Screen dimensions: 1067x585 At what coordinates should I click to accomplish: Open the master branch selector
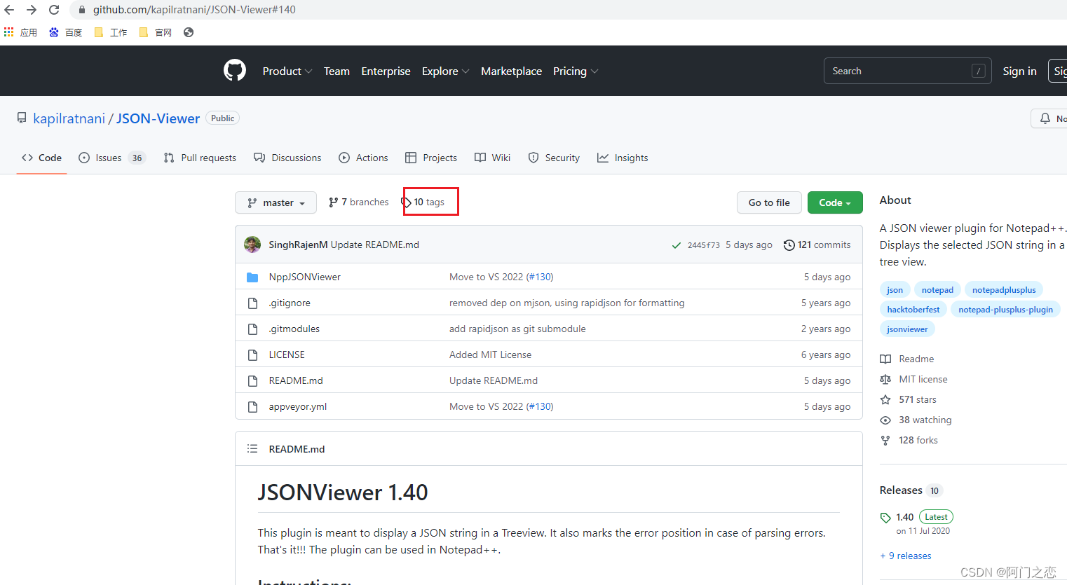point(276,202)
